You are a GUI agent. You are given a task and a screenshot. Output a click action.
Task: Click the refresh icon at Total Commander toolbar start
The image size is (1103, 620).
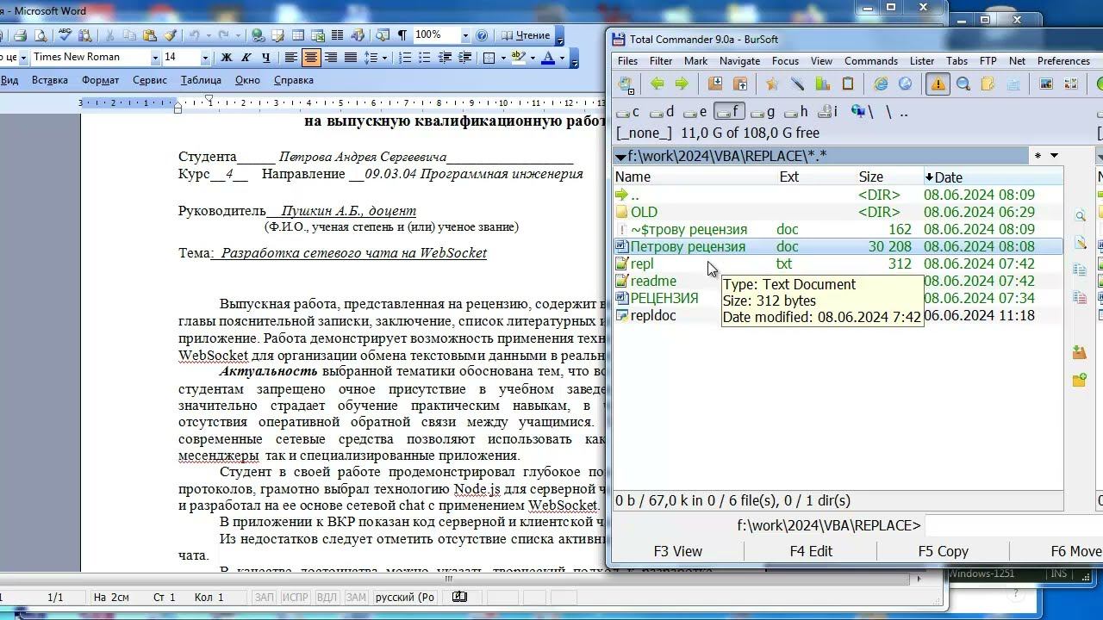point(626,84)
